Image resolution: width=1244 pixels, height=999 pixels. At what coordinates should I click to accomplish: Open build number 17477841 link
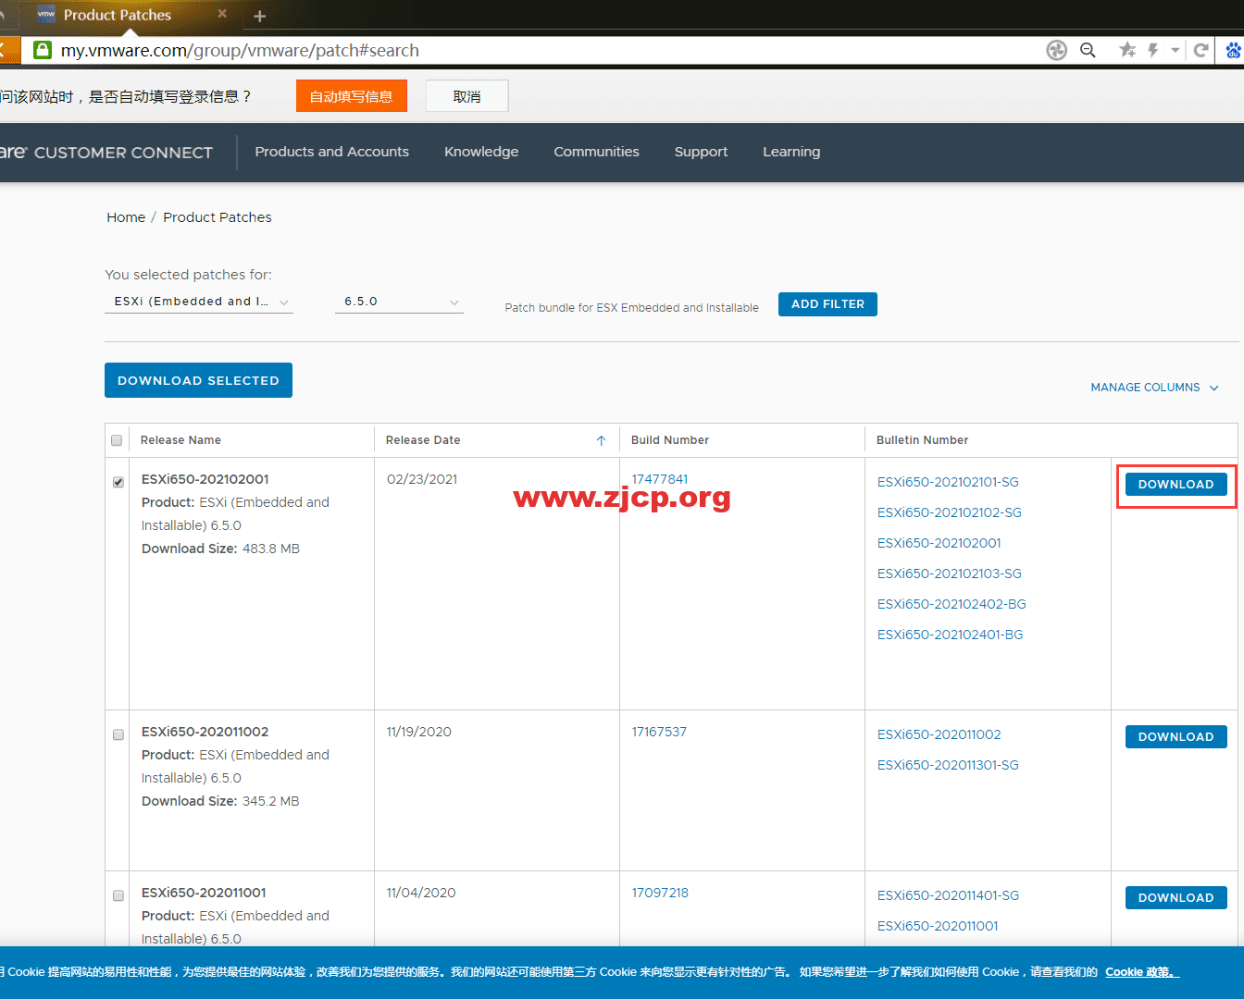[x=660, y=479]
